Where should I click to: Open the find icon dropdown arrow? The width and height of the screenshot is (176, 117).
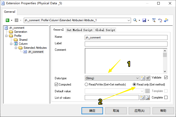click(x=139, y=20)
